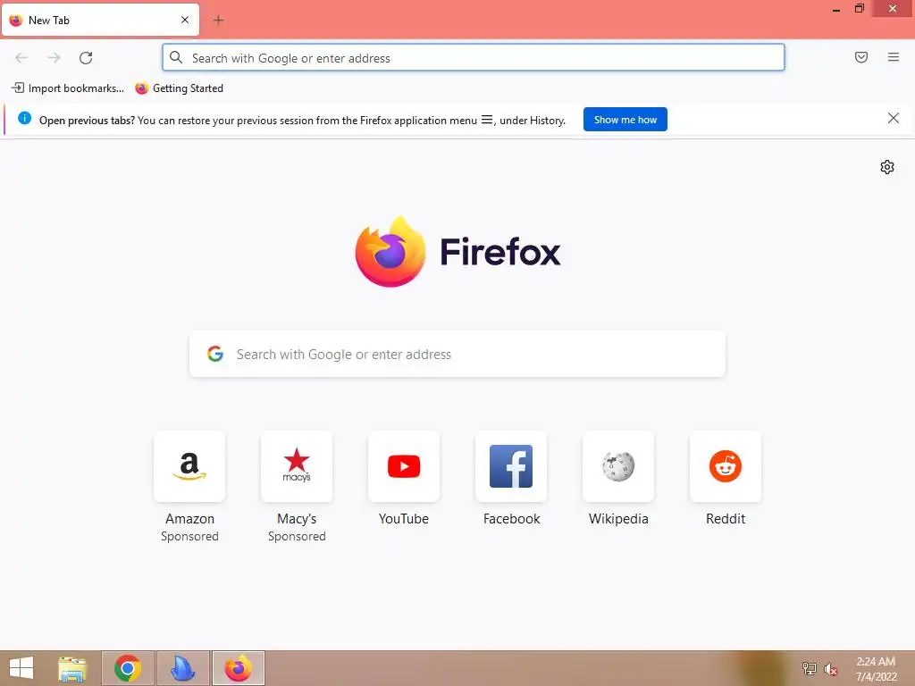915x686 pixels.
Task: Open the blue sail app in taskbar
Action: pyautogui.click(x=182, y=668)
